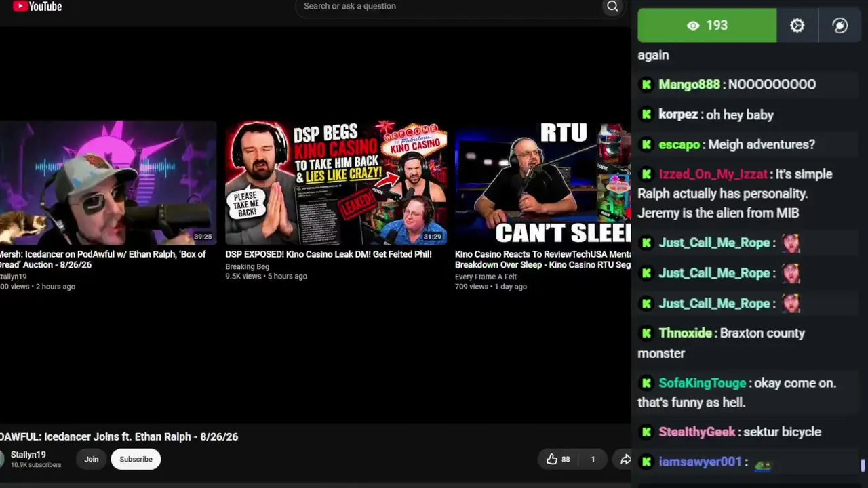Open the RTU Can't Sleep video thumbnail
Screen dimensions: 868x488
coord(542,182)
